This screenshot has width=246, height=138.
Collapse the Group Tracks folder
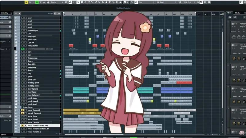(x=16, y=107)
